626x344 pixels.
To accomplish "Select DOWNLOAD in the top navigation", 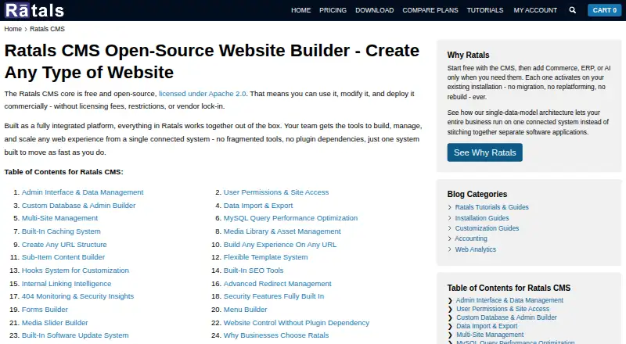I will point(375,10).
